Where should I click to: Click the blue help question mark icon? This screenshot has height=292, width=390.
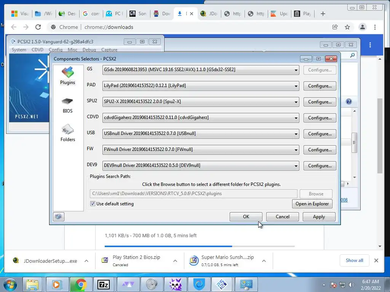coord(349,101)
